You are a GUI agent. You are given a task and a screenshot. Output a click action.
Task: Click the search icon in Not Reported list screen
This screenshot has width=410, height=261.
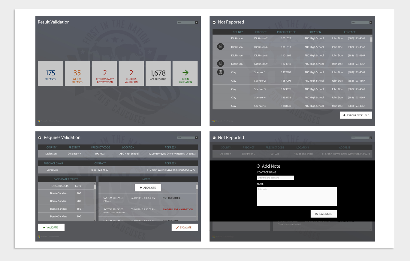(x=371, y=22)
